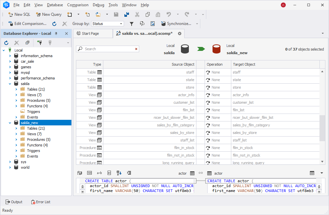This screenshot has width=329, height=215.
Task: Click the Save All toolbar icon
Action: click(x=127, y=14)
